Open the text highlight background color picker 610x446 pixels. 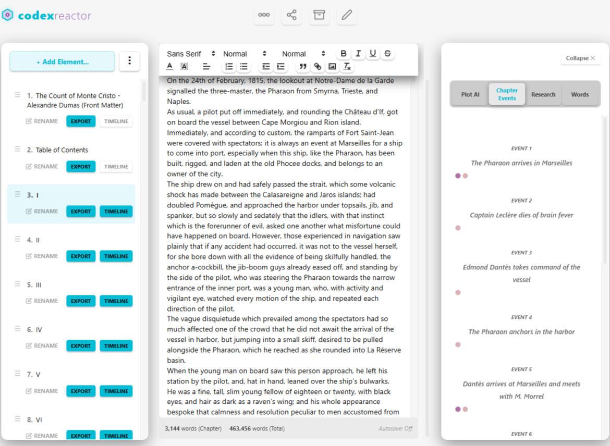tap(185, 67)
